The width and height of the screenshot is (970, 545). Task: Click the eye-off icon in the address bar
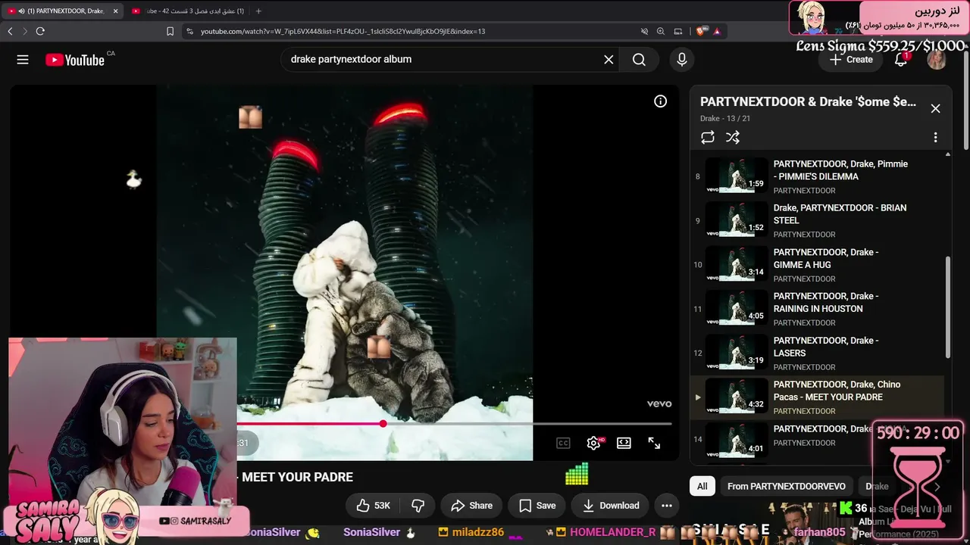644,31
